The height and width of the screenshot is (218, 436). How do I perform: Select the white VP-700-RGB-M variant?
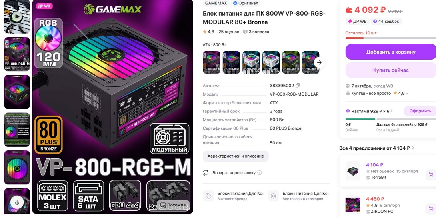[x=251, y=62]
